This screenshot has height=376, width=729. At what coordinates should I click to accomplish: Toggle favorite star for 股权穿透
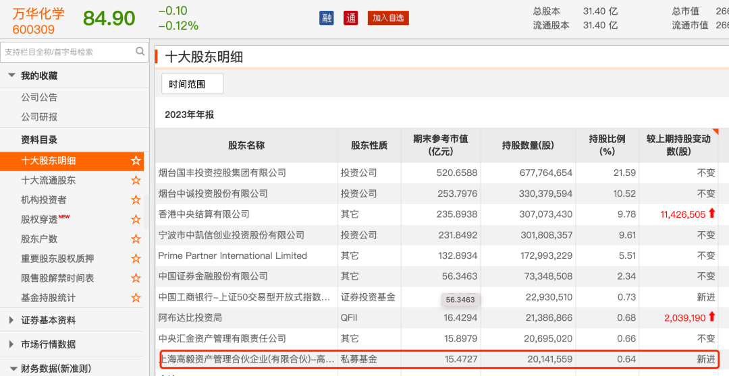click(x=136, y=220)
